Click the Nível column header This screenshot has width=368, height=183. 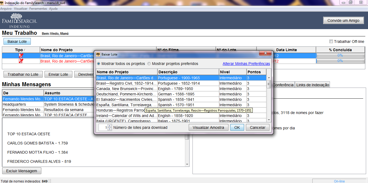233,72
